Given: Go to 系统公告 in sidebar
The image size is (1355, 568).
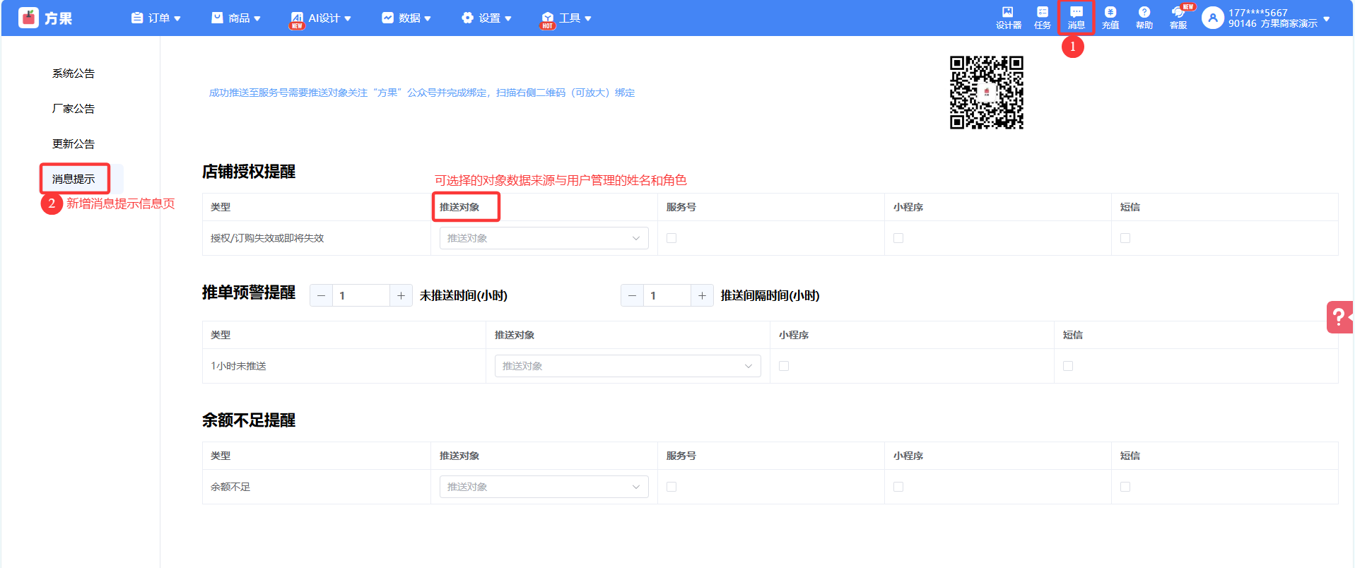Looking at the screenshot, I should [74, 73].
